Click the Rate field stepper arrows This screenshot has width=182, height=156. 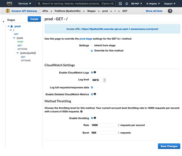pos(118,125)
